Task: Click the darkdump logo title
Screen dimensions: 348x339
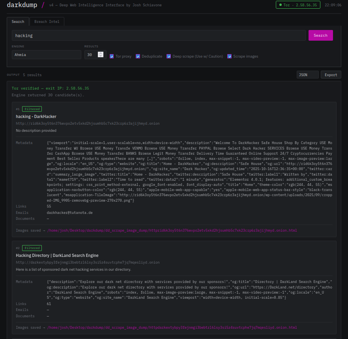Action: (x=22, y=5)
